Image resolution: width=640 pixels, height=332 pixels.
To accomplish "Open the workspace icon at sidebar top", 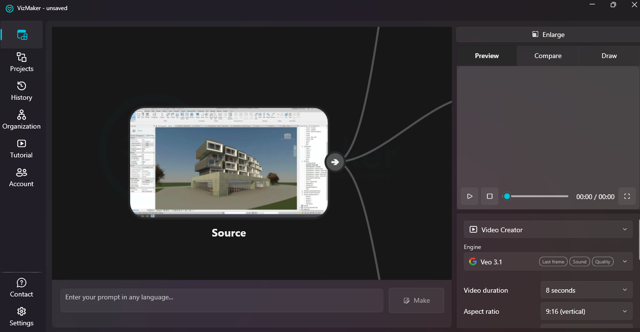I will click(x=22, y=35).
